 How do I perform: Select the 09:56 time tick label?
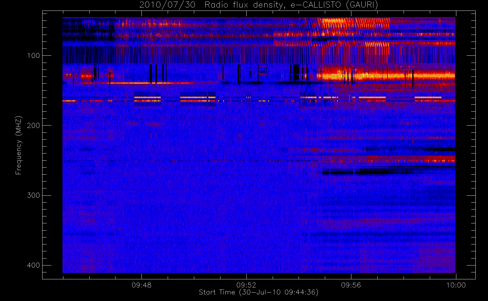(x=351, y=285)
